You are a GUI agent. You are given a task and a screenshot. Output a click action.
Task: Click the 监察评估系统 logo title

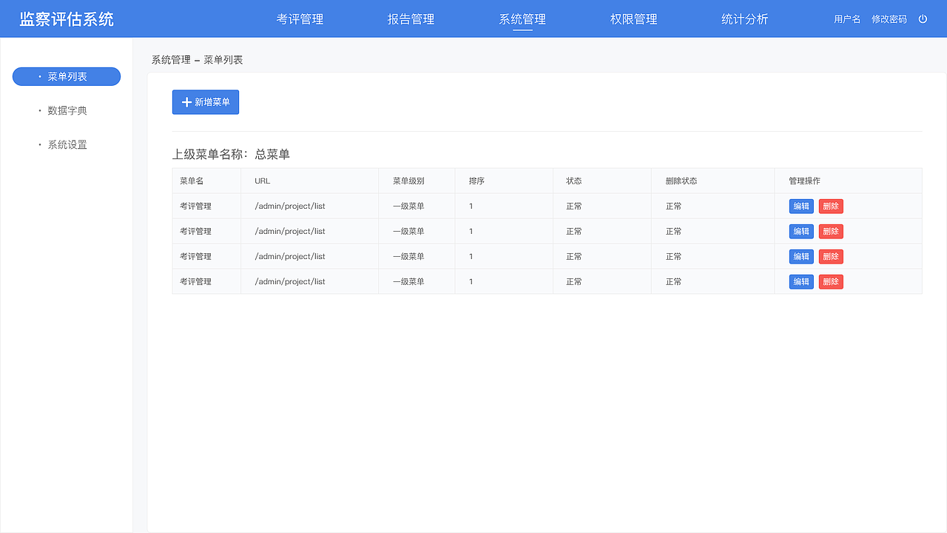click(x=65, y=19)
